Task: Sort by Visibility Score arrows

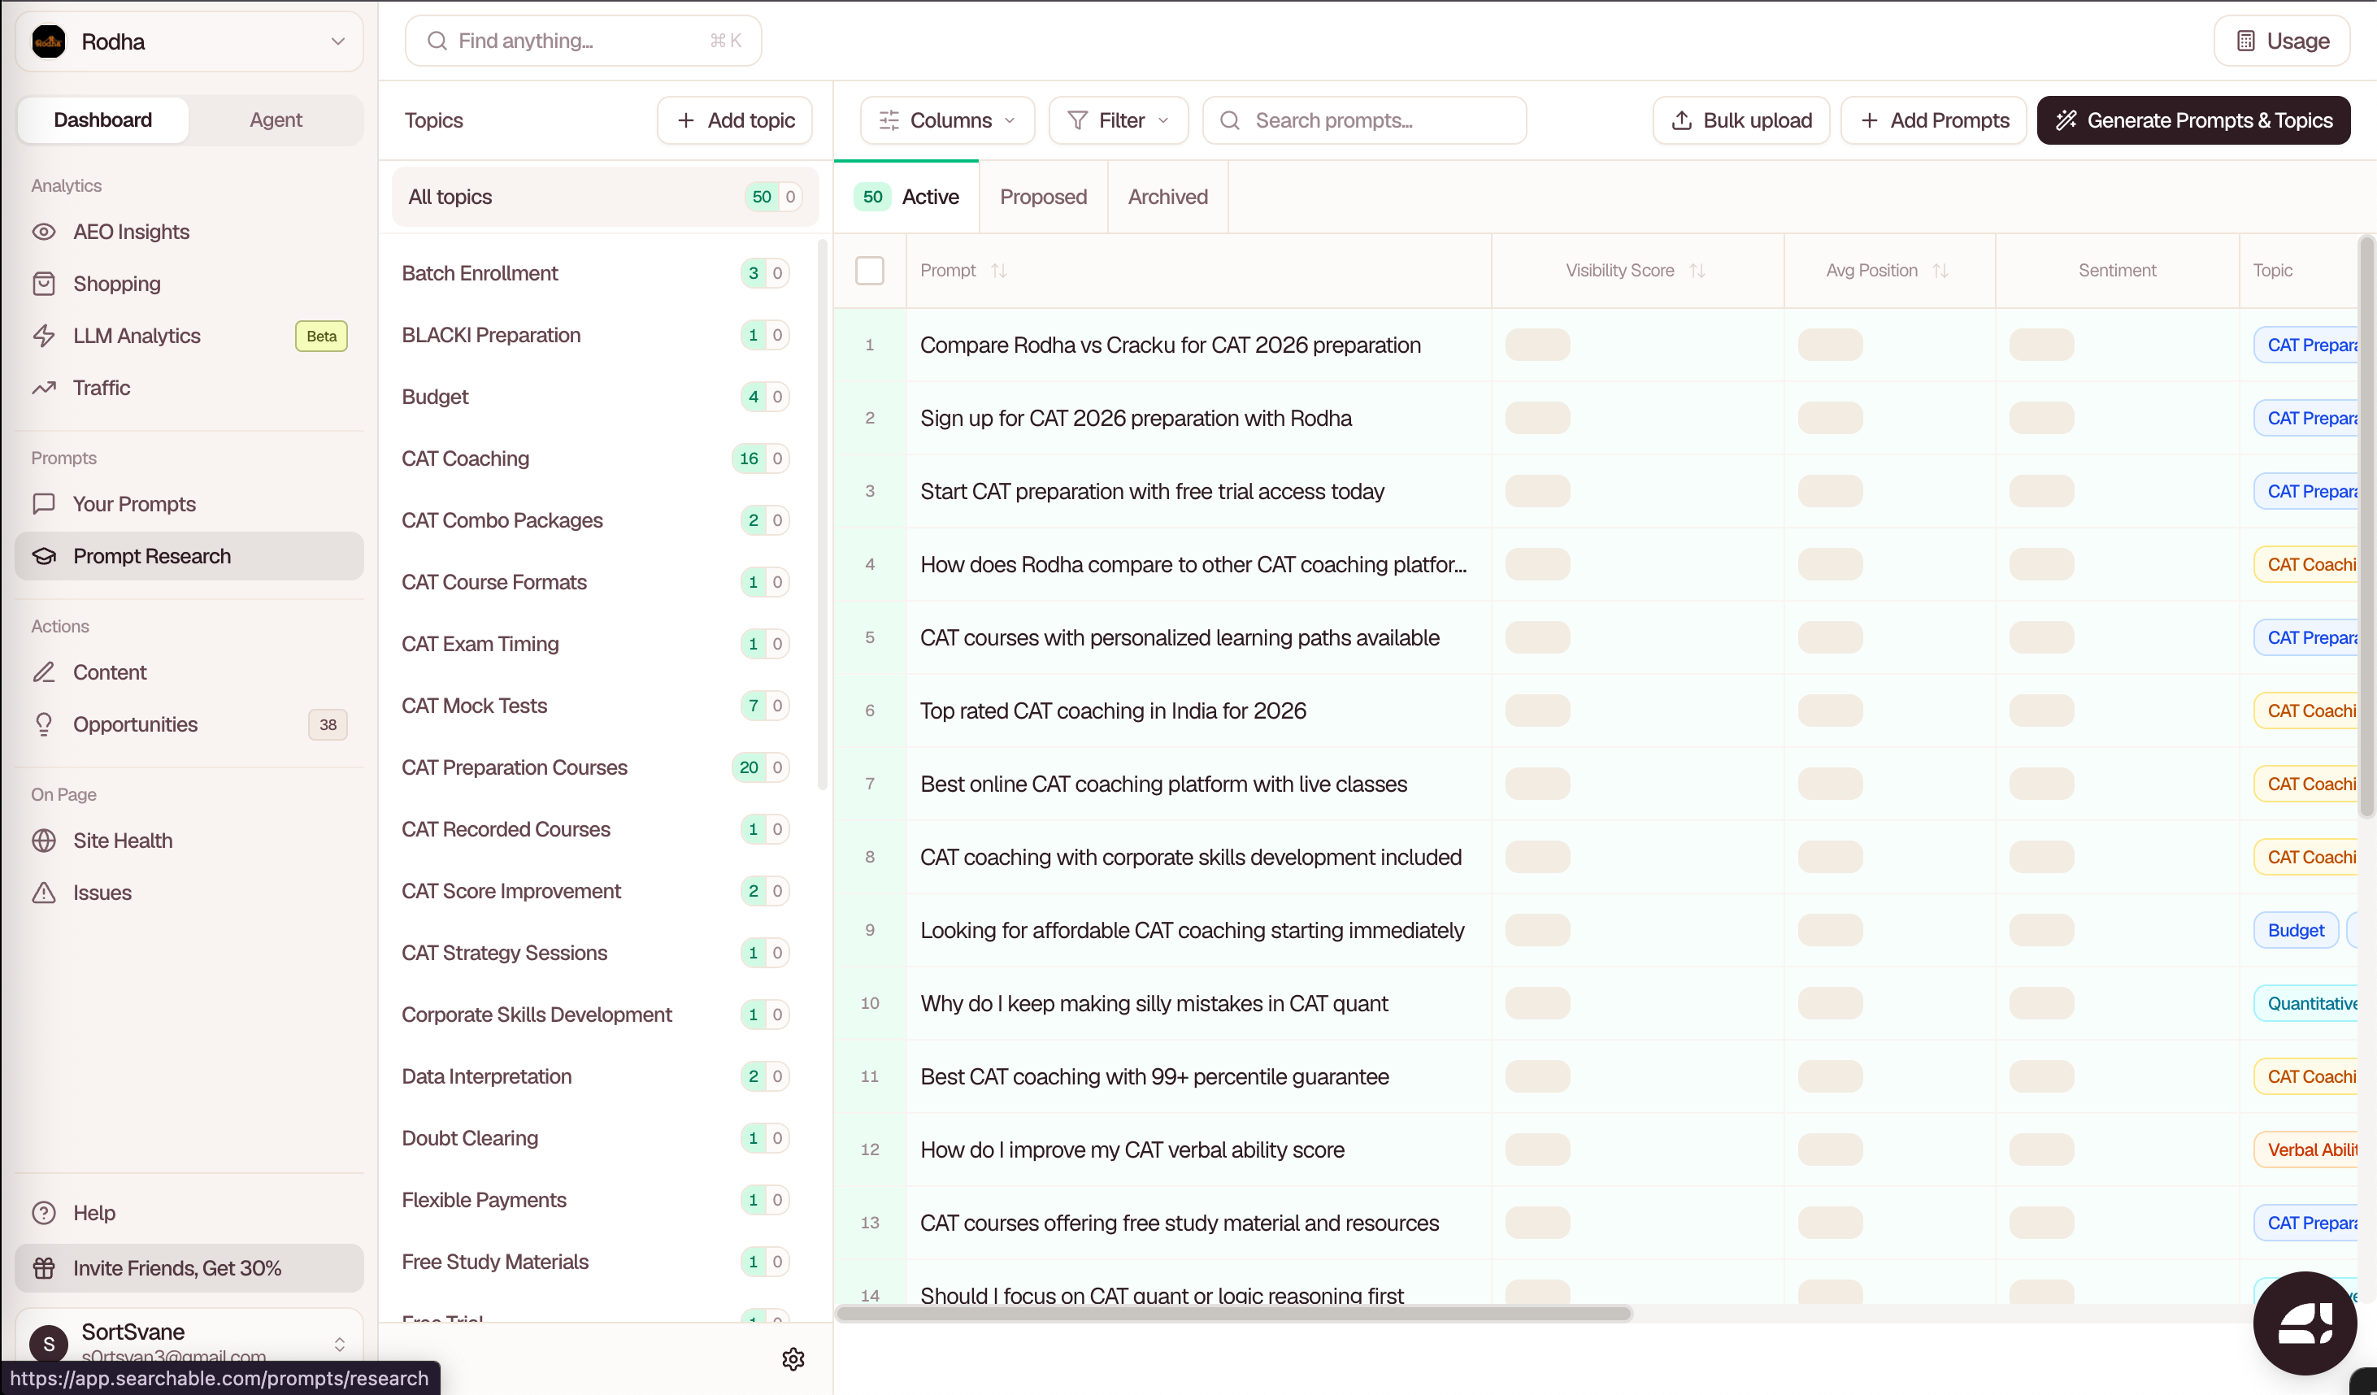Action: pyautogui.click(x=1697, y=271)
